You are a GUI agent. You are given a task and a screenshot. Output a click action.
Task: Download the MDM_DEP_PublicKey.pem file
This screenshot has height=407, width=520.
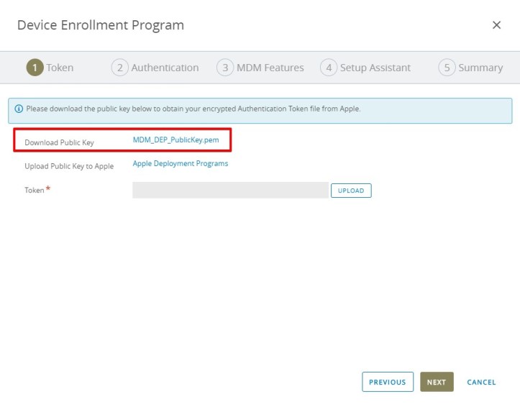tap(175, 140)
